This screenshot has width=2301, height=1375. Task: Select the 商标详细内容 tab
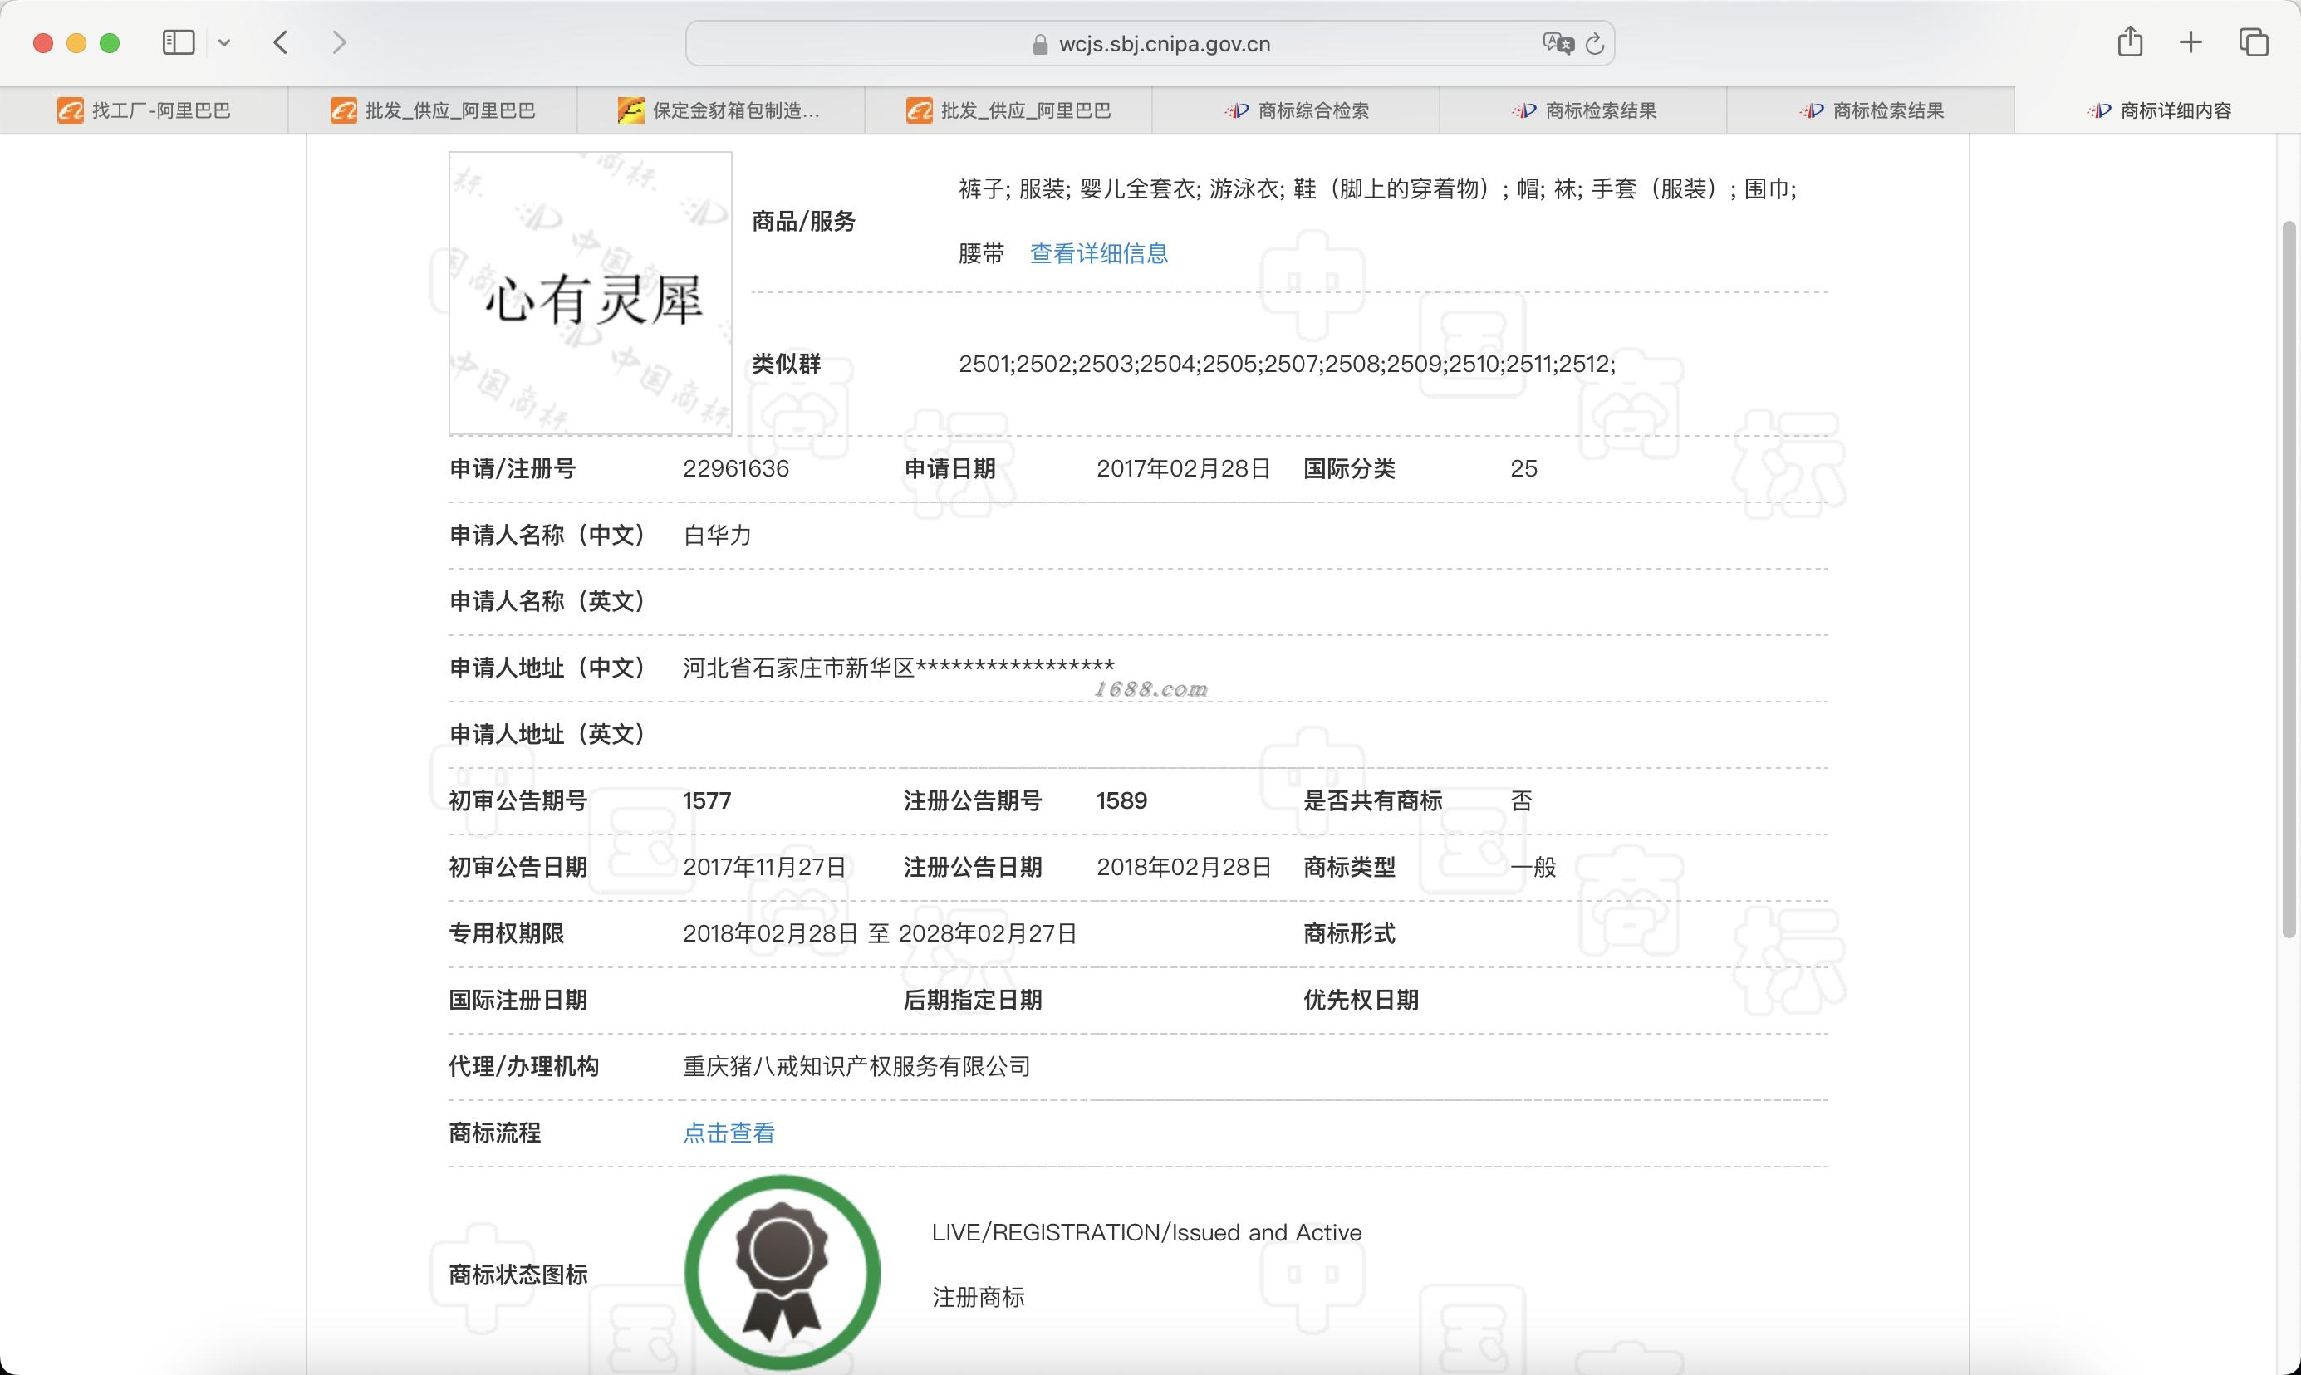coord(2157,110)
